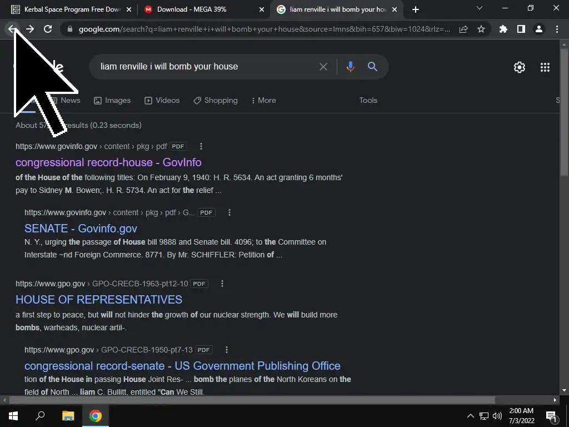Image resolution: width=569 pixels, height=427 pixels.
Task: Open the Chrome profile avatar
Action: [539, 29]
